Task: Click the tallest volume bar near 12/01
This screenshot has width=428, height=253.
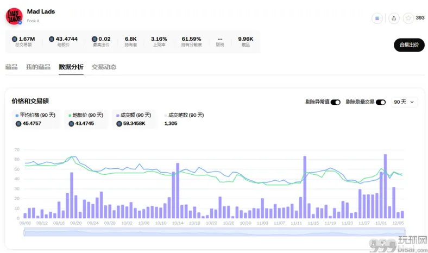Action: (385, 186)
